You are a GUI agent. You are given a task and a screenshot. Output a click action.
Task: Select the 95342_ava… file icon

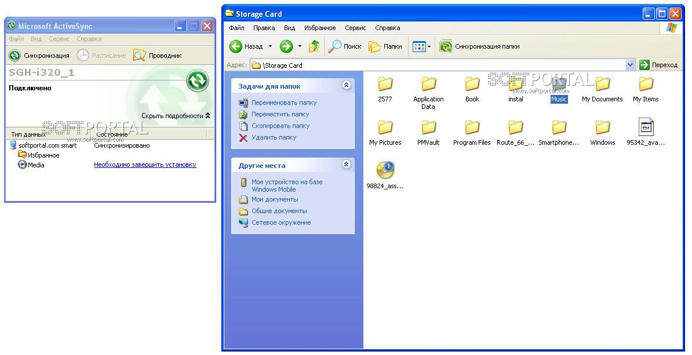(646, 127)
